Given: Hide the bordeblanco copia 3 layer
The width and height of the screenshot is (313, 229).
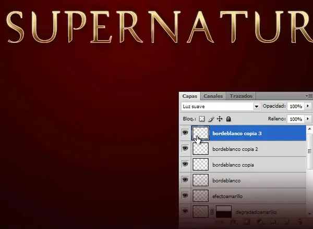Looking at the screenshot, I should tap(185, 133).
